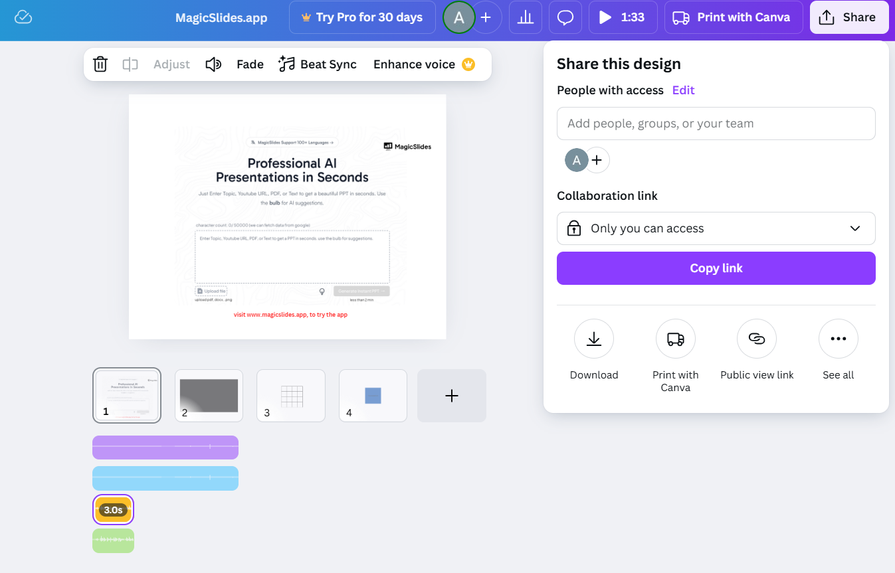Click the avatar A in share panel
Screen dimensions: 895x573
(x=576, y=160)
